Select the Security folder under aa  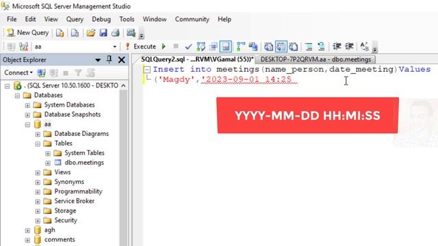pos(66,220)
